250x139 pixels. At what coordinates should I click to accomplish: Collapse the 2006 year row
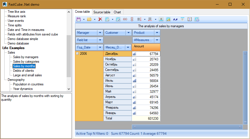point(77,54)
